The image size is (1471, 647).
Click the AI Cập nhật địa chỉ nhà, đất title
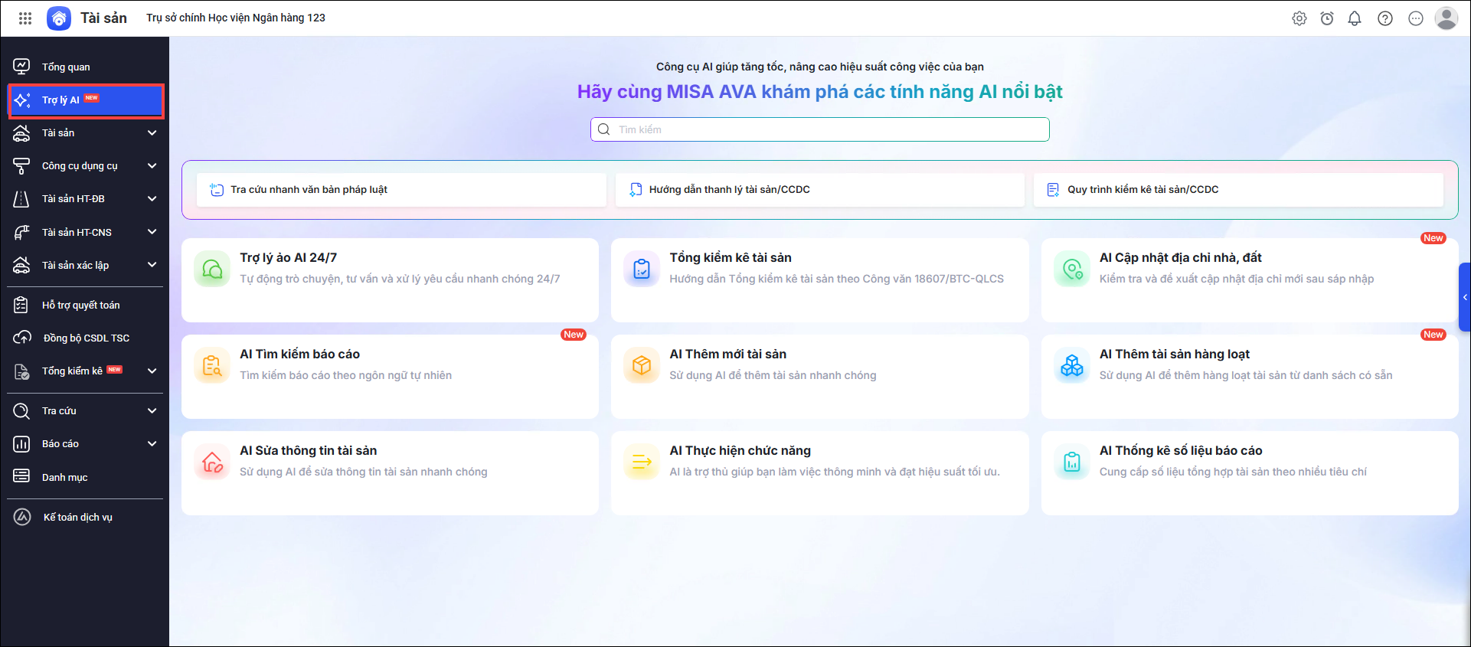[1180, 257]
